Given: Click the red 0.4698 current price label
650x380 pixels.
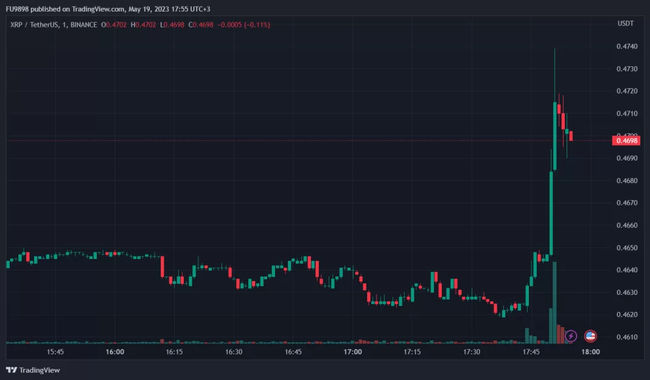Looking at the screenshot, I should tap(627, 140).
